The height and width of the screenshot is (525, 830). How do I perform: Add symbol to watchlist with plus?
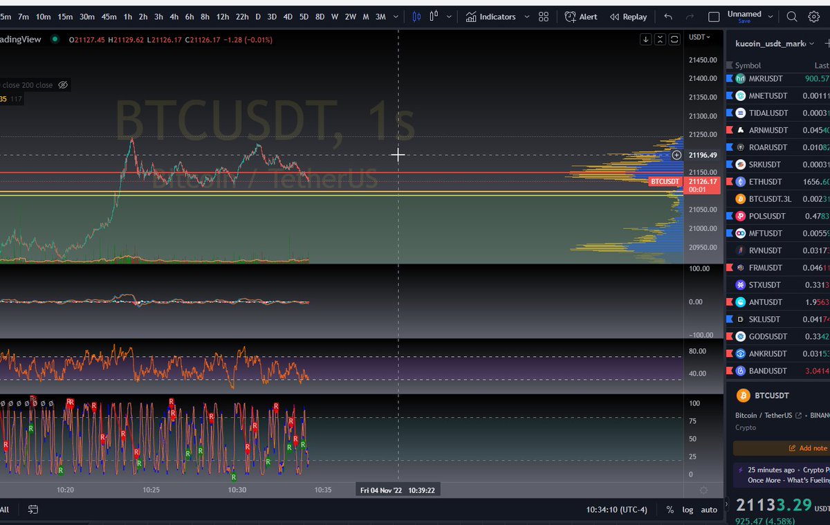[x=827, y=44]
